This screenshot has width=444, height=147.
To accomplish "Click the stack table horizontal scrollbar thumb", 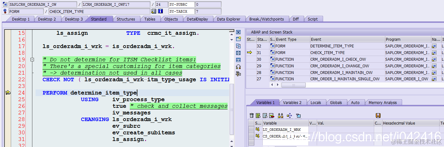I will [293, 85].
